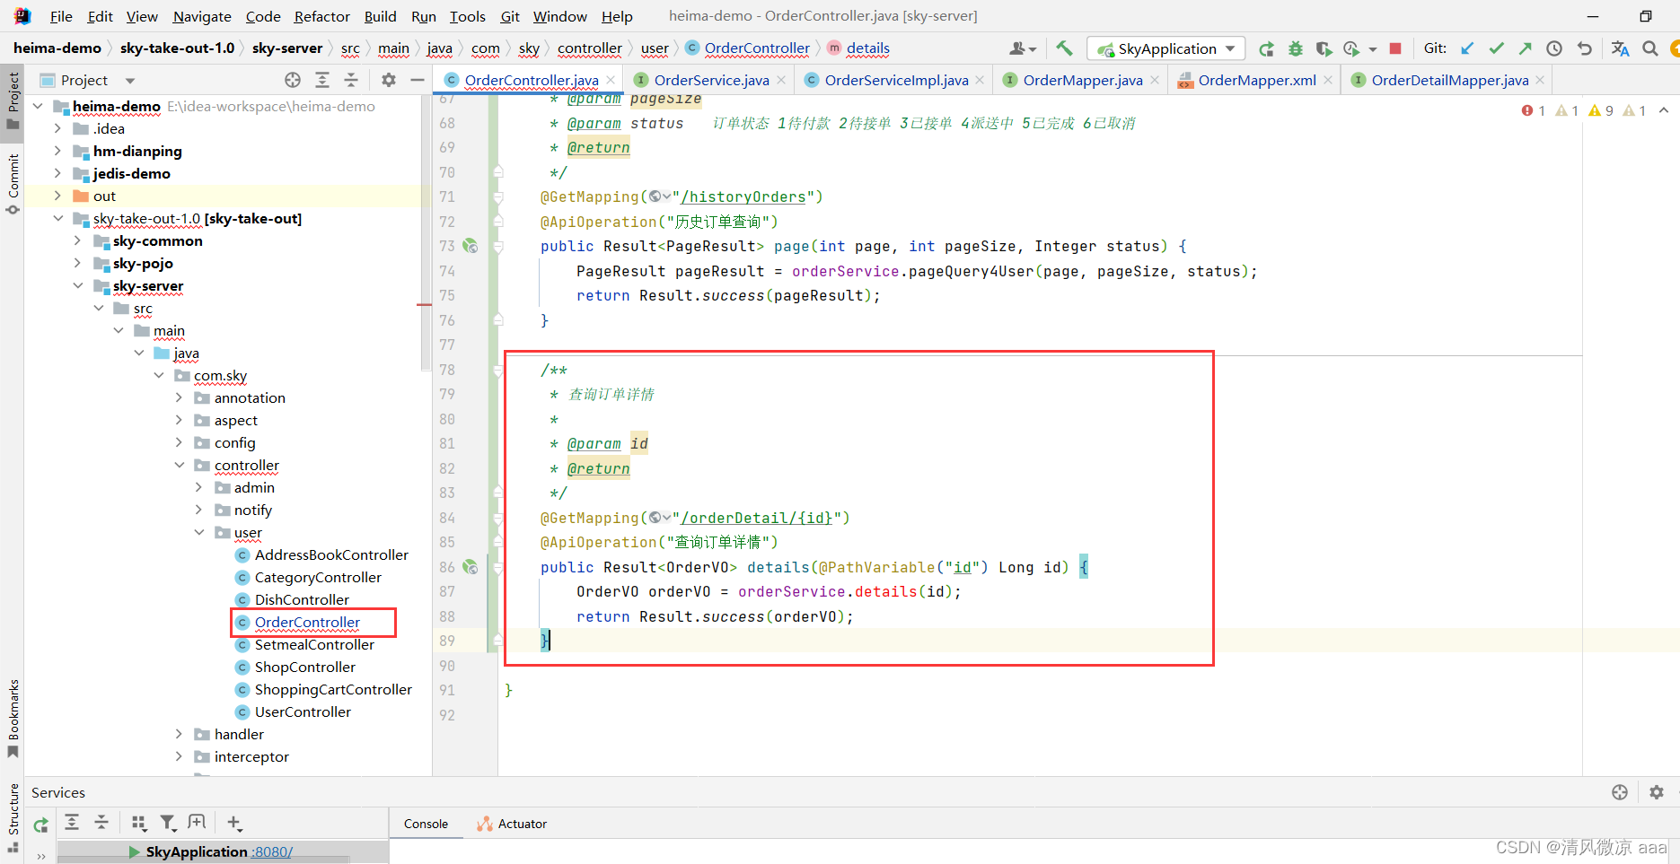Open the Refactor menu
Screen dimensions: 1680x864
(x=321, y=16)
